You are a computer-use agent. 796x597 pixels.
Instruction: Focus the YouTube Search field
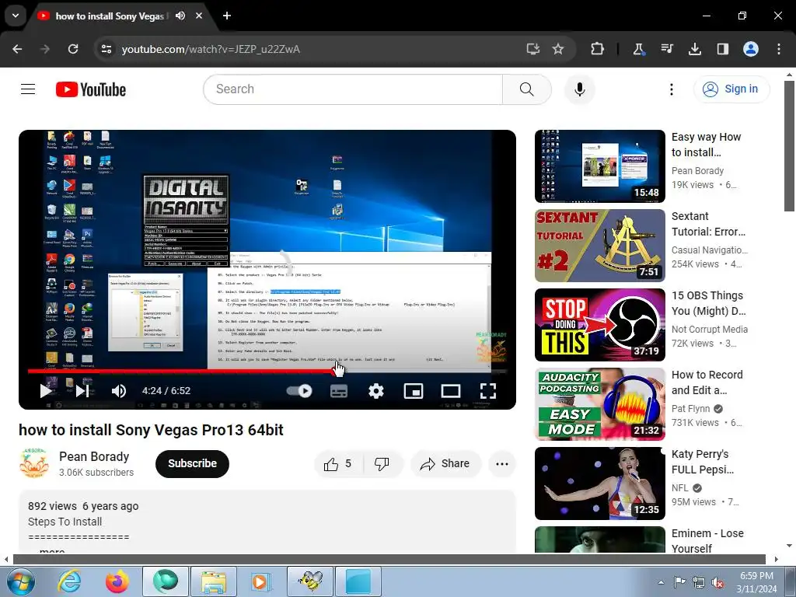(353, 89)
